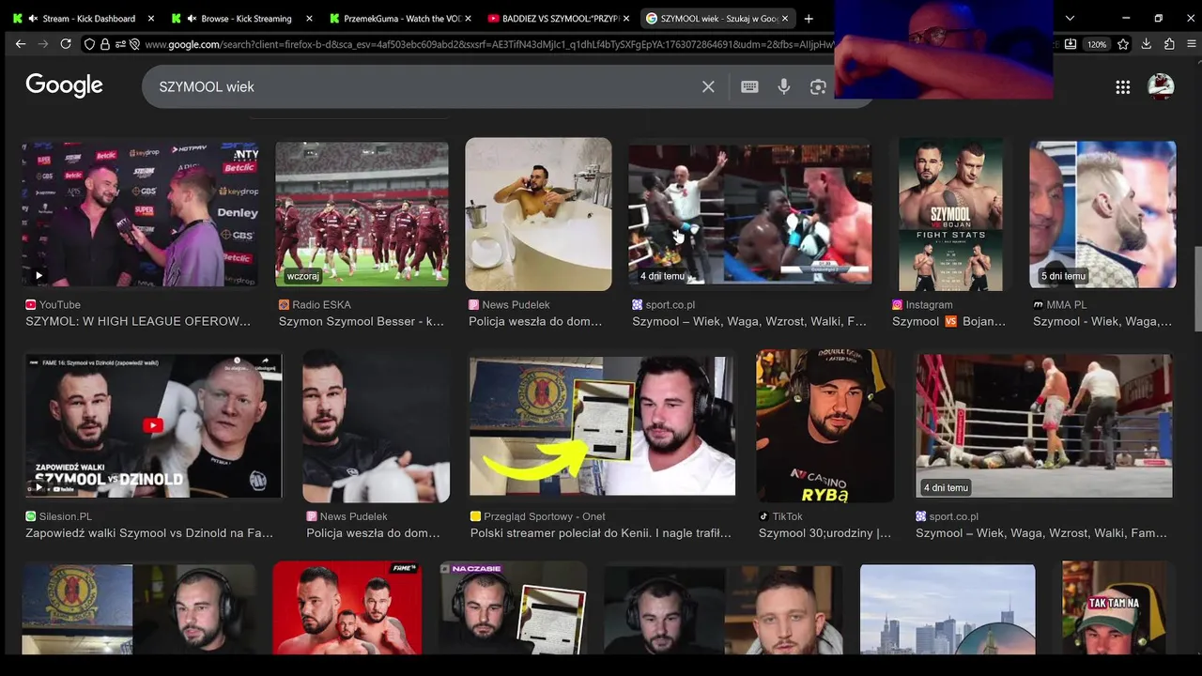Close the Stream - Kick Dashboard tab
Viewport: 1202px width, 676px height.
(x=150, y=18)
